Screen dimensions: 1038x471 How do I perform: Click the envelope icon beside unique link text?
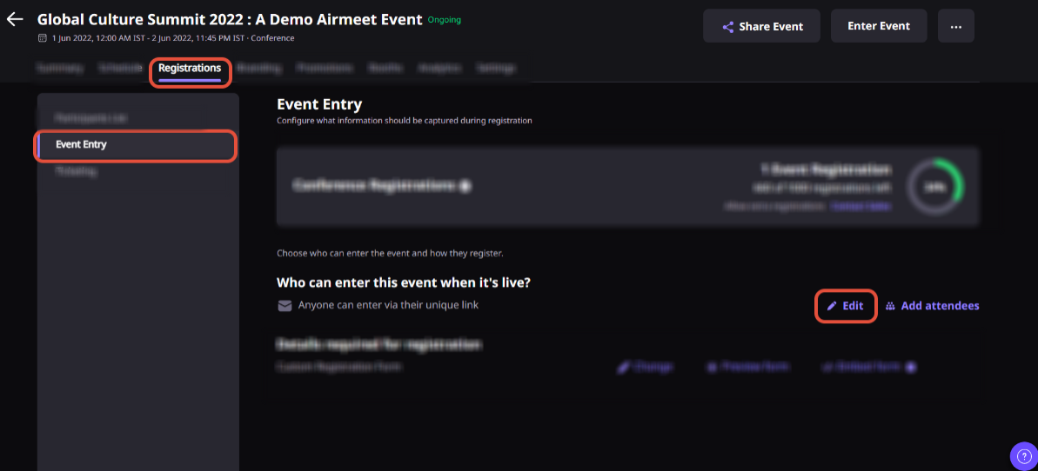click(285, 306)
